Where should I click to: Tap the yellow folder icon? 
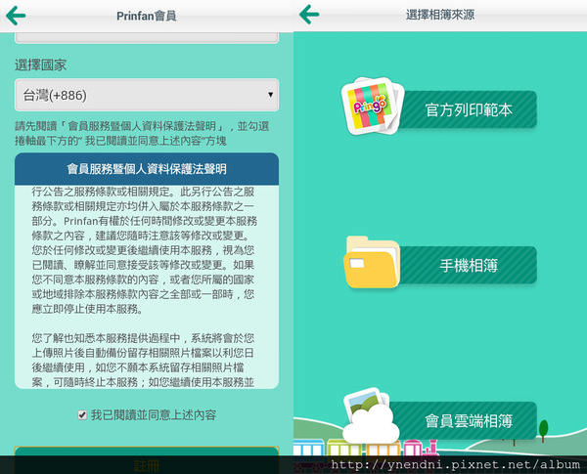[x=372, y=262]
